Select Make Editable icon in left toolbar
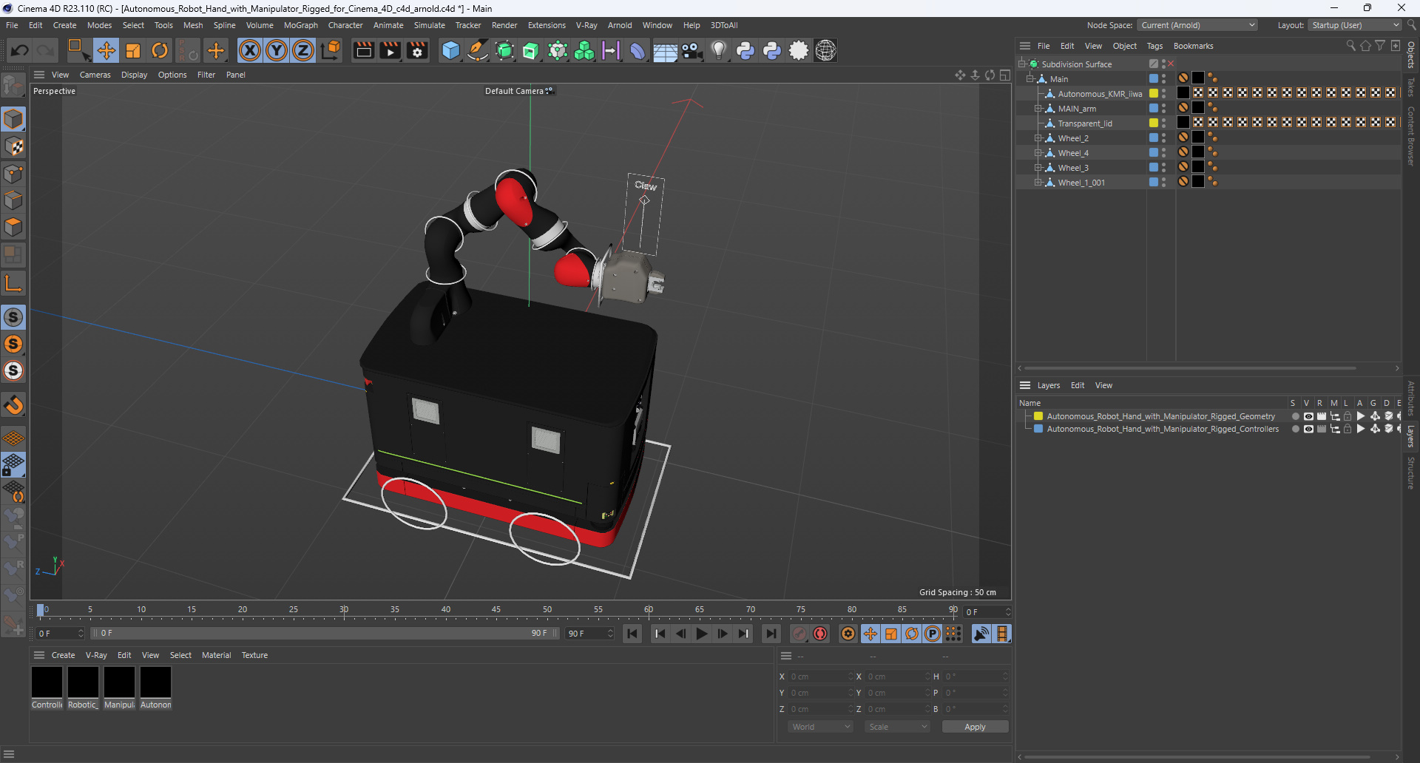 [x=13, y=86]
